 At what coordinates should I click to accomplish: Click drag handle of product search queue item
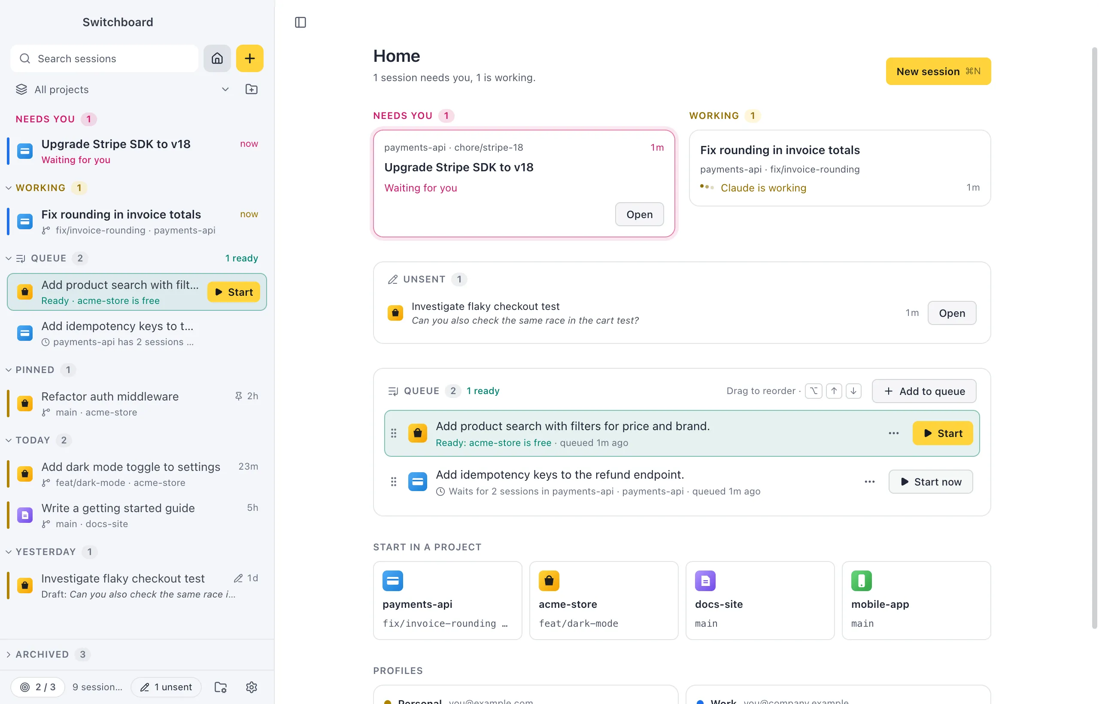[x=394, y=434]
